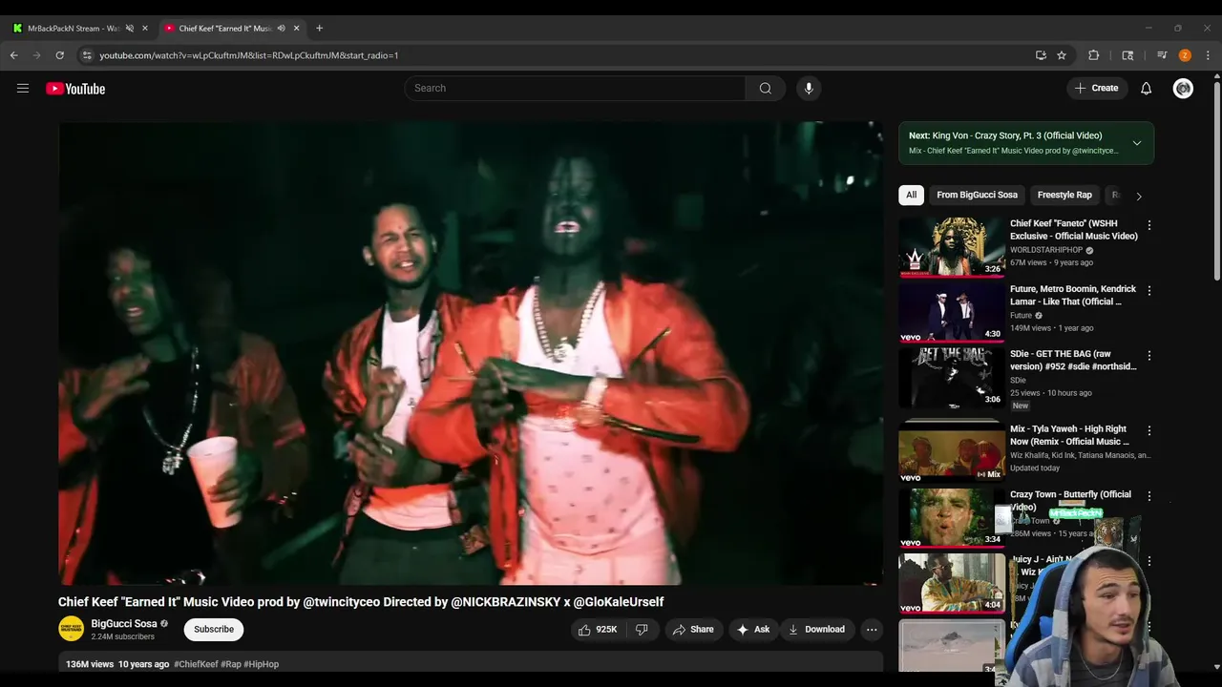The height and width of the screenshot is (687, 1222).
Task: Show more filter chips with arrow
Action: tap(1138, 196)
